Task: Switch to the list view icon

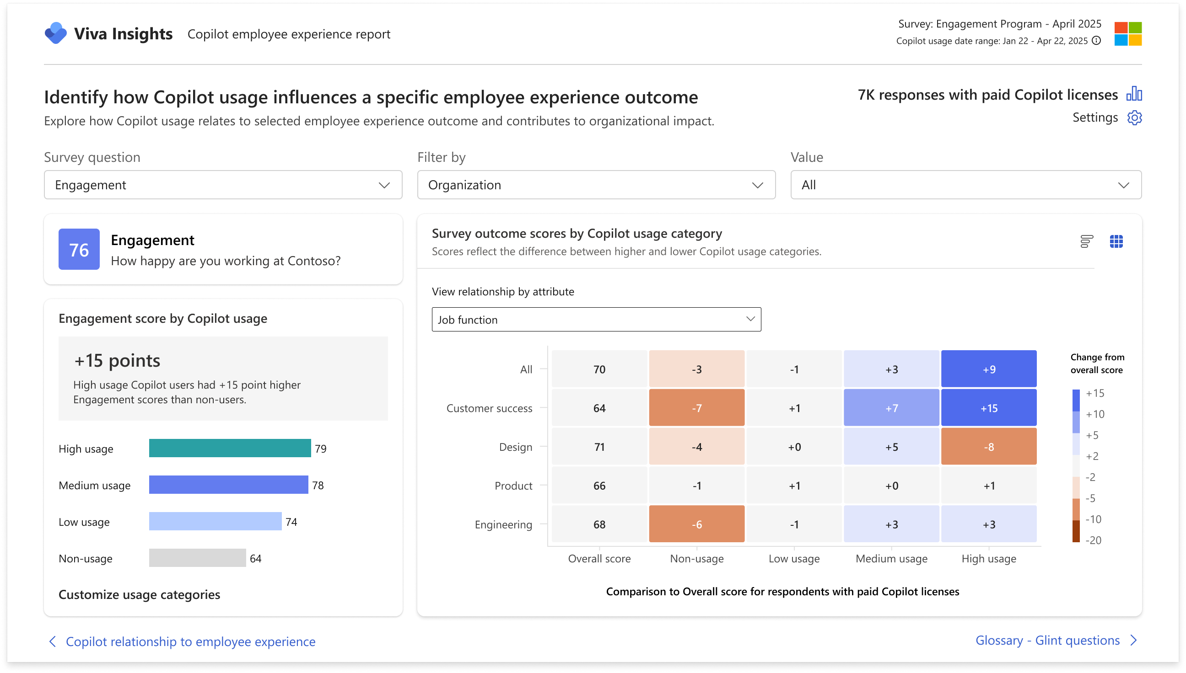Action: 1087,241
